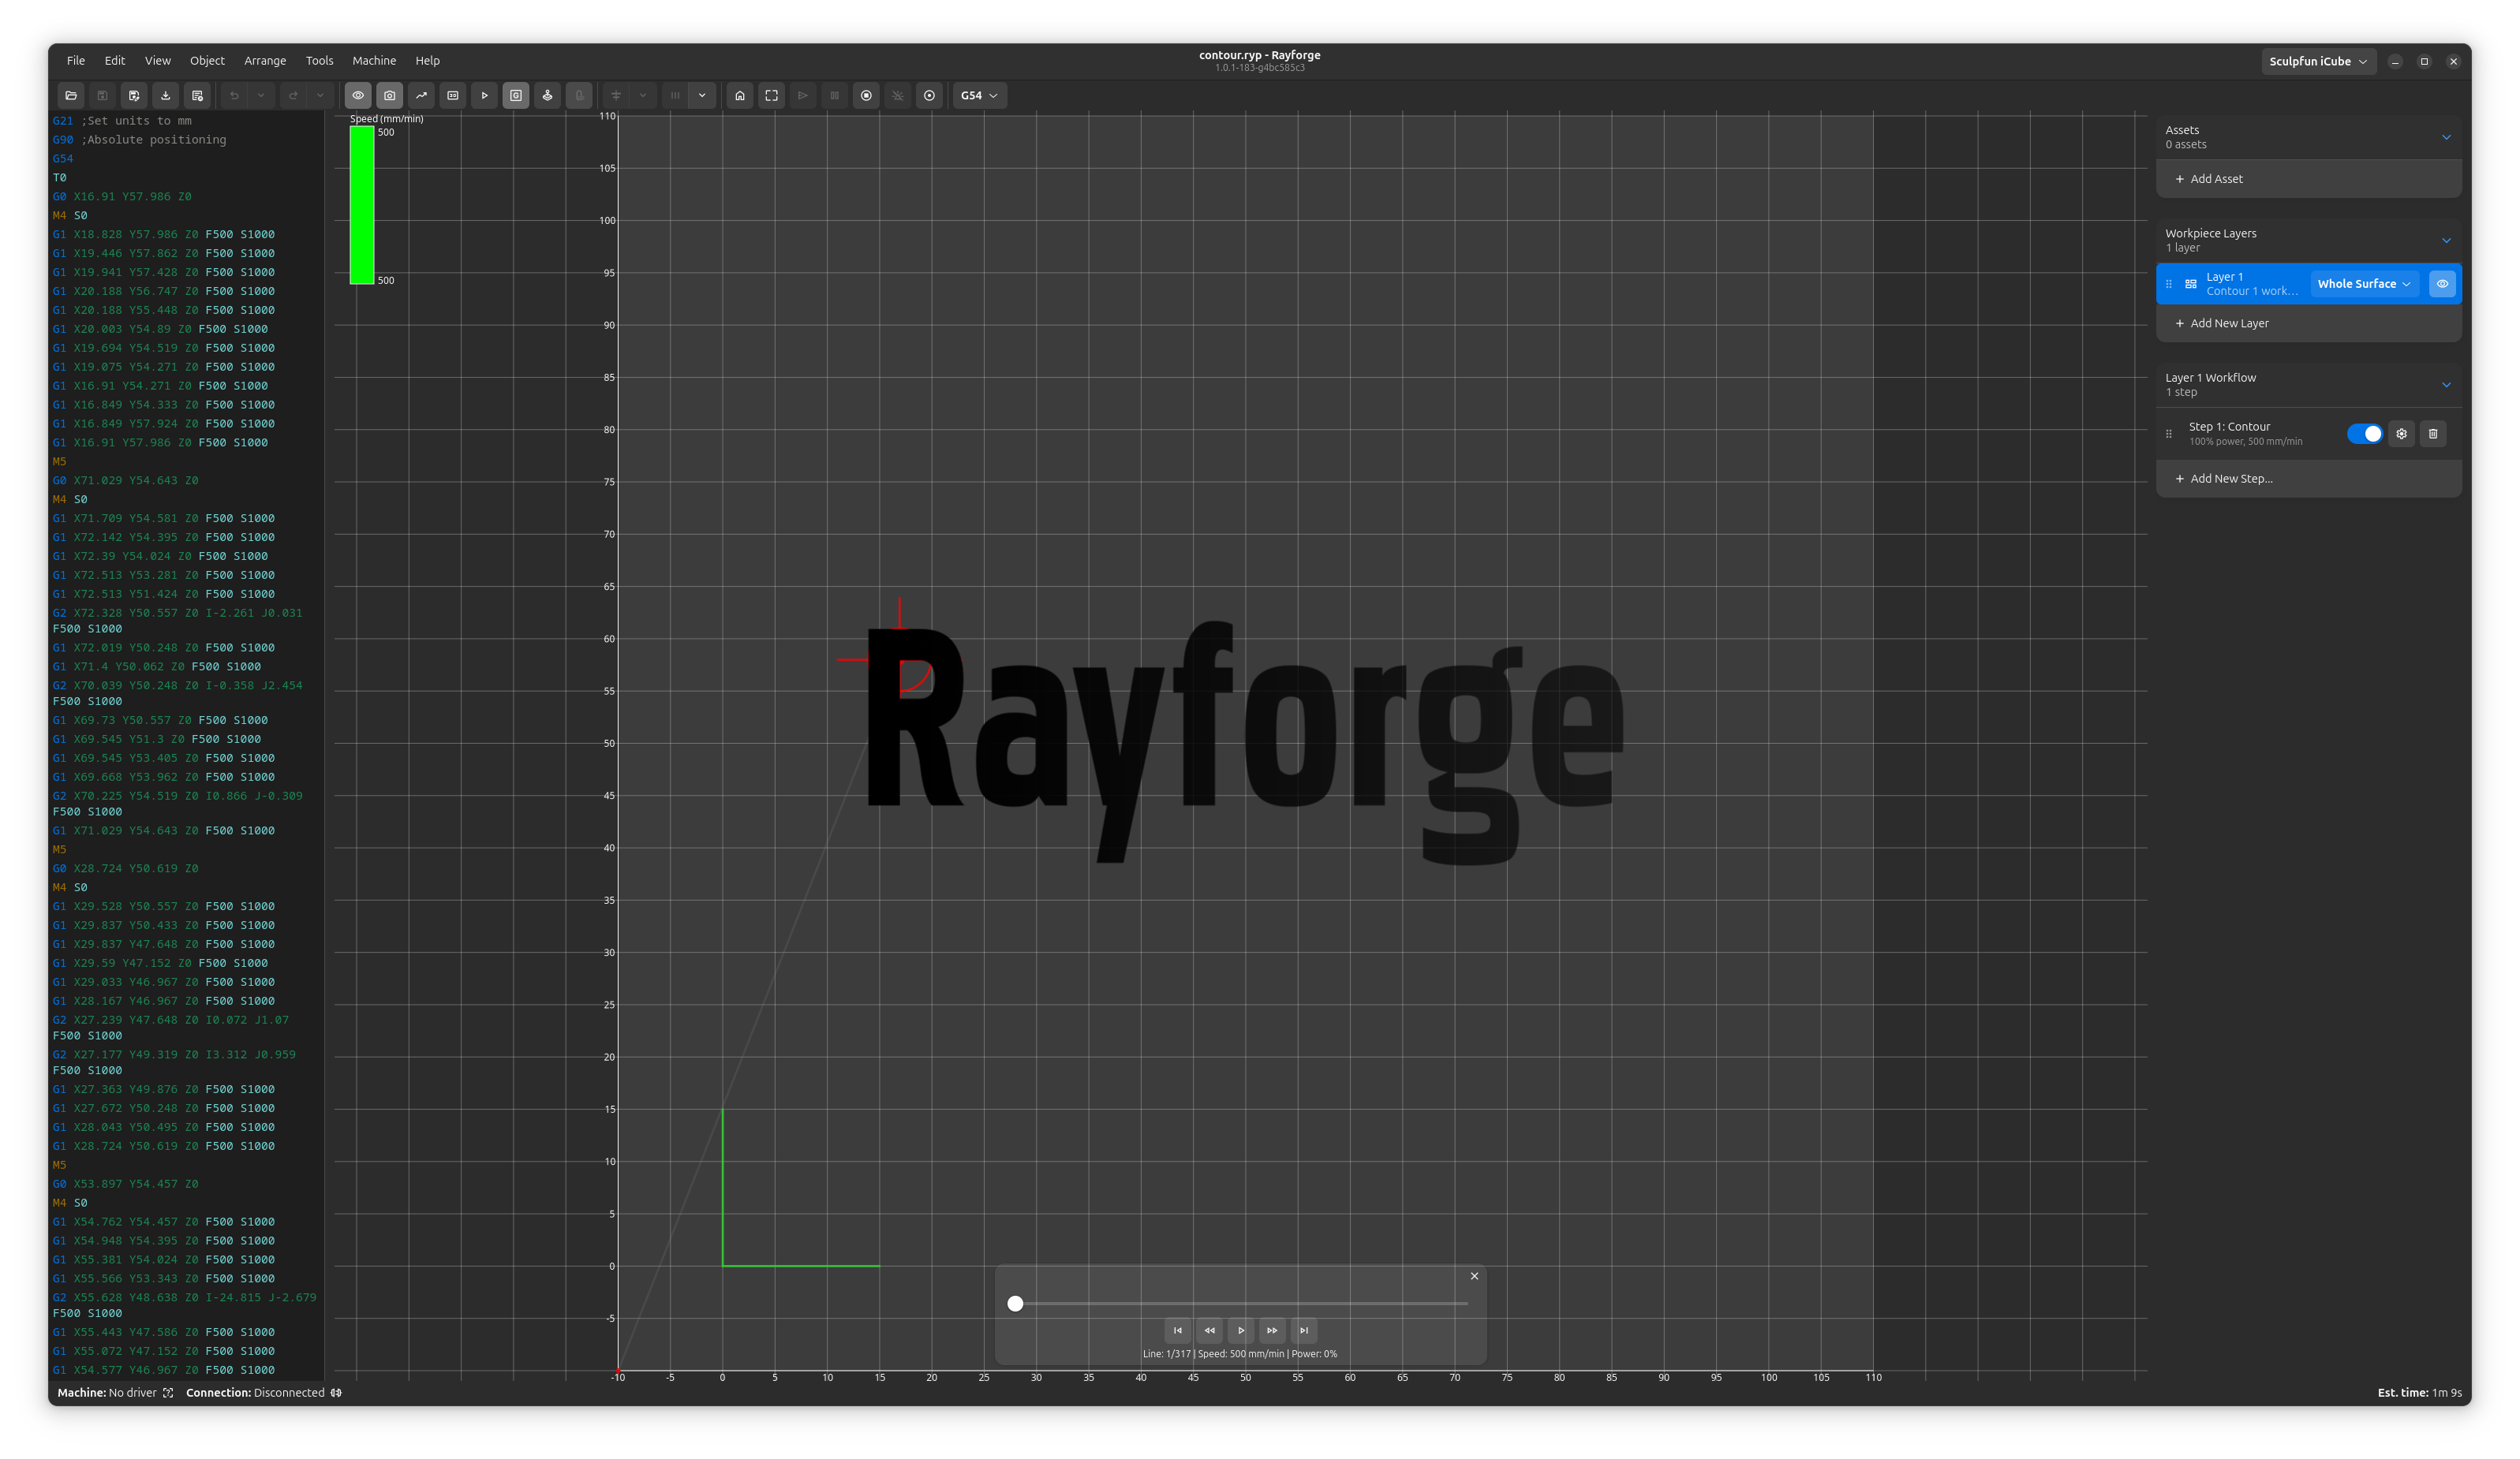Collapse the Workpiece Layers panel
The image size is (2520, 1459).
point(2447,240)
